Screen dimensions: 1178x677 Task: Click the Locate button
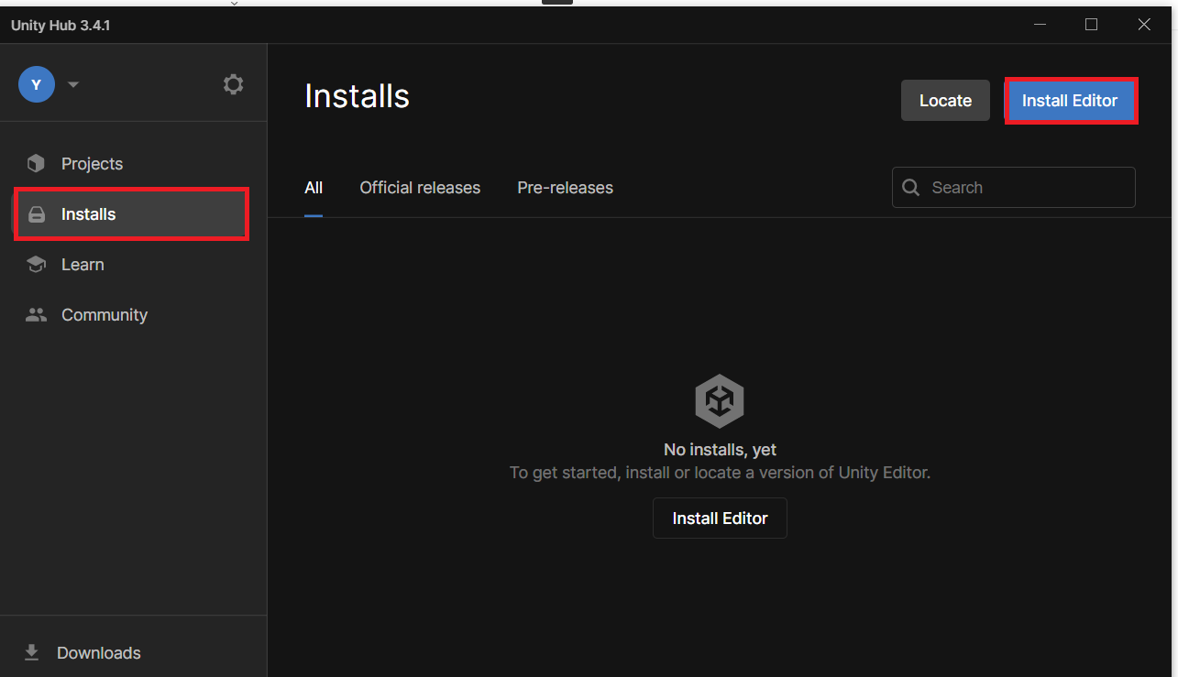[x=945, y=101]
